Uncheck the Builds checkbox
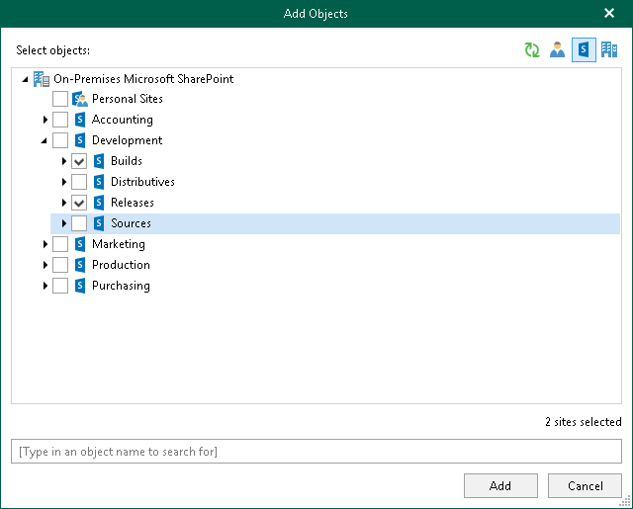Screen dimensions: 633x509 (x=79, y=161)
